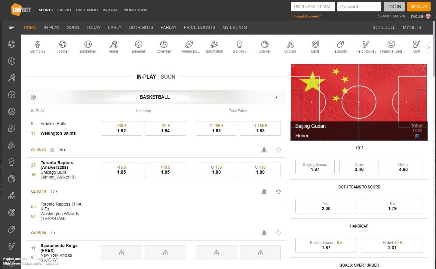Bet on Under 136 total points
Screen dimensions: 436x269
(x=260, y=170)
